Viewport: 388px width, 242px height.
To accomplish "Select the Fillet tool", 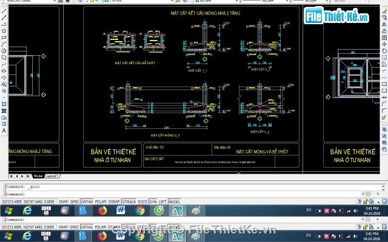I will click(x=384, y=111).
